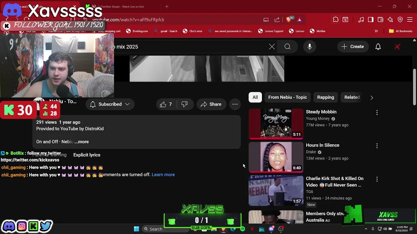Open the Charlie Kirk video thumbnail
Image resolution: width=417 pixels, height=234 pixels.
coord(276,191)
